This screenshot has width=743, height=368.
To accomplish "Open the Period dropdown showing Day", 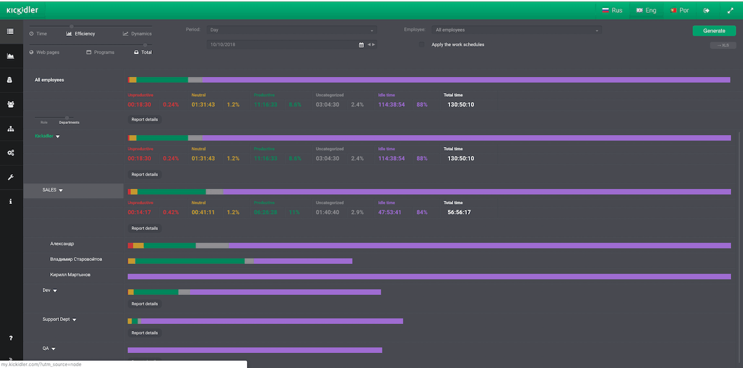I will pyautogui.click(x=291, y=29).
